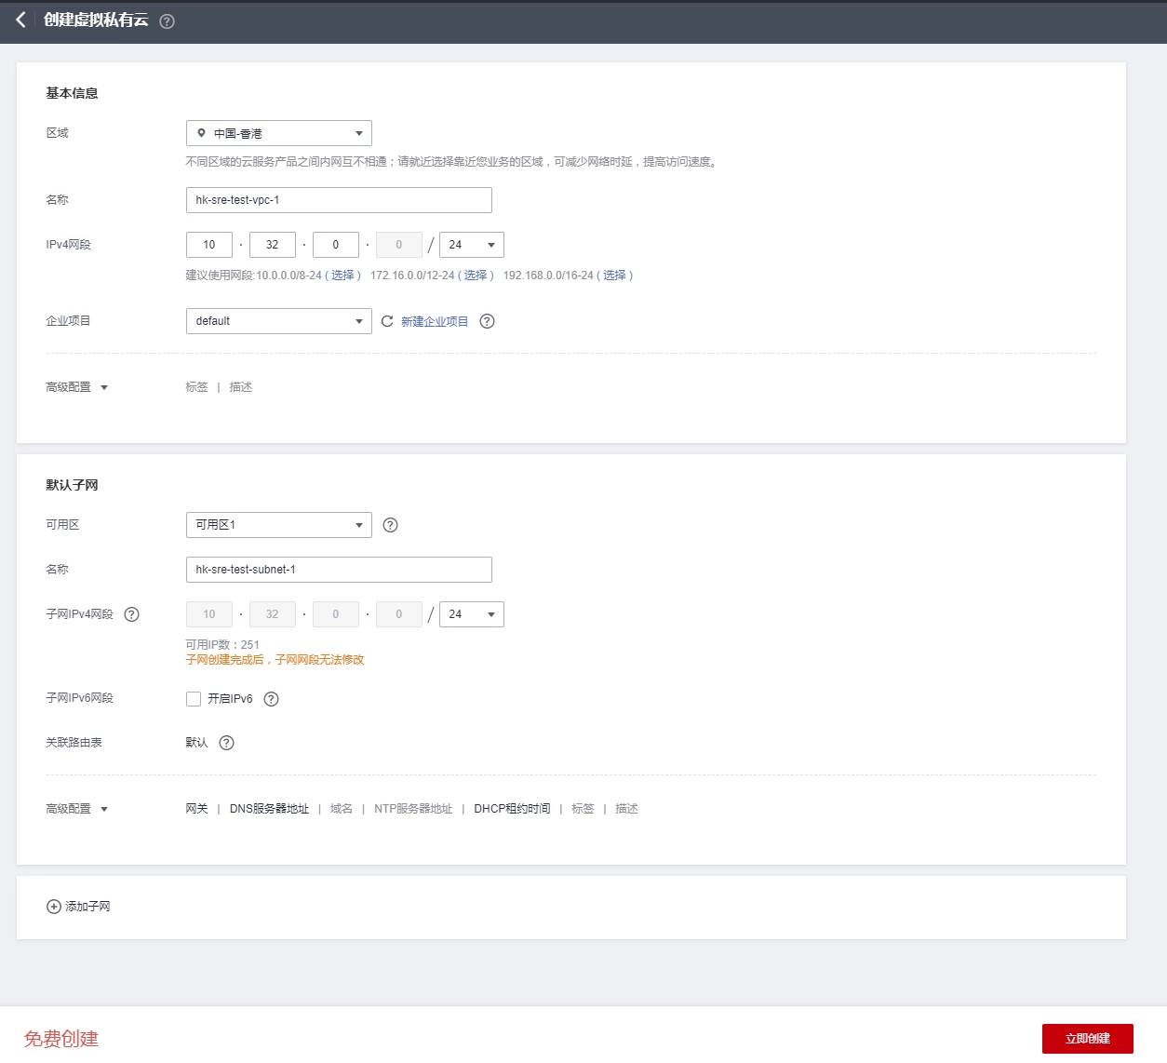
Task: Click the 免费创建 text at bottom
Action: point(61,1039)
